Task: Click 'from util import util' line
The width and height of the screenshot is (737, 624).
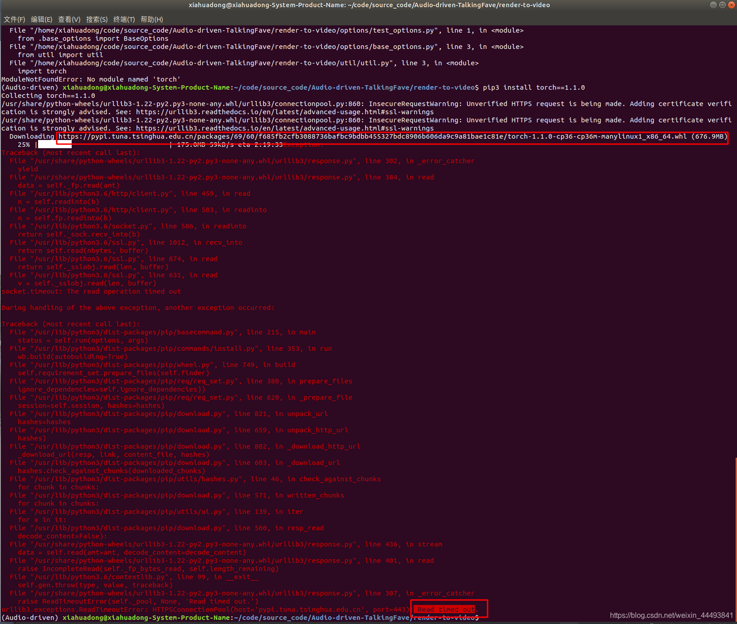Action: [x=60, y=55]
